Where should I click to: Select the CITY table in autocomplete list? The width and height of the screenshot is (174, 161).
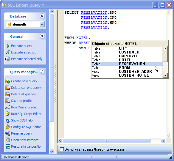pyautogui.click(x=127, y=48)
